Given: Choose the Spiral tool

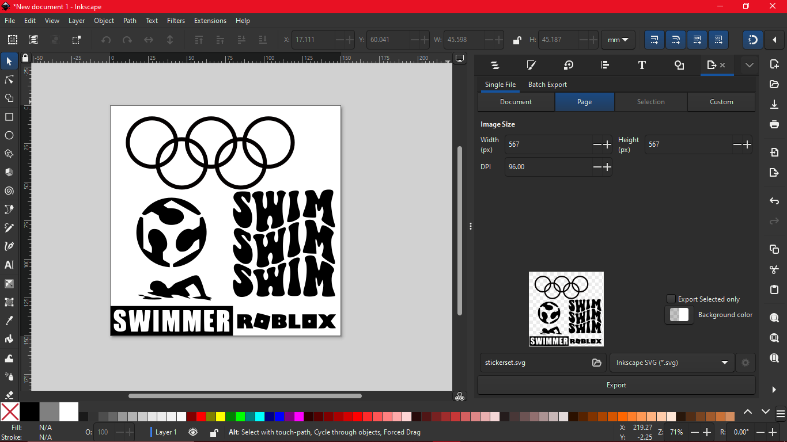Looking at the screenshot, I should pyautogui.click(x=9, y=190).
